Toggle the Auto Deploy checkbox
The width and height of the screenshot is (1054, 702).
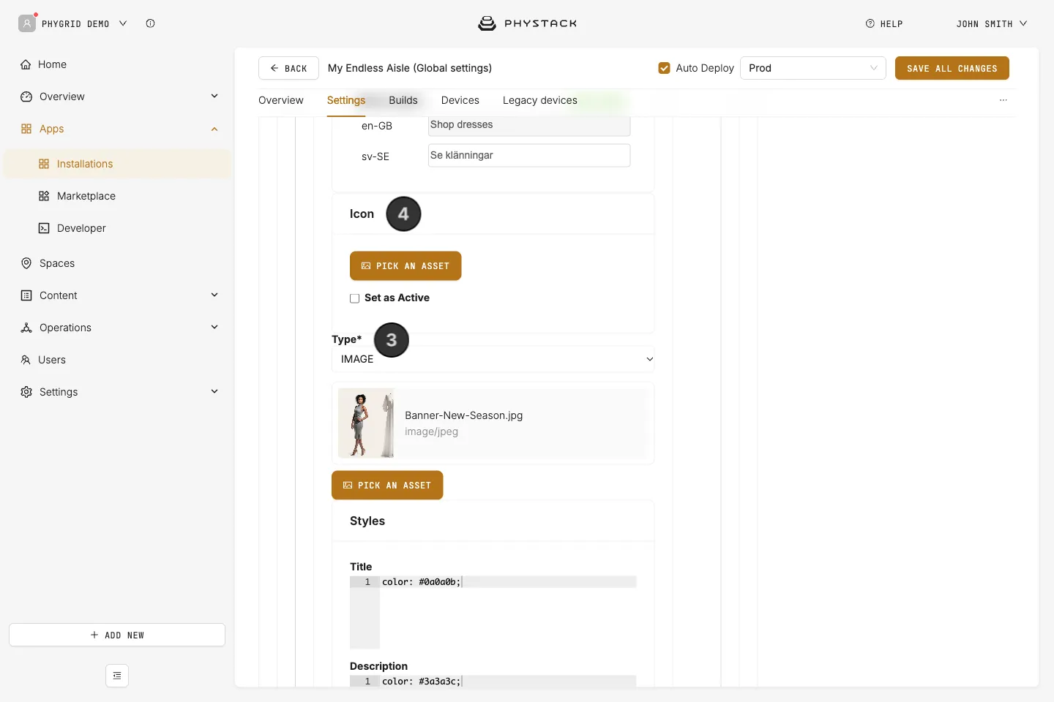coord(664,68)
